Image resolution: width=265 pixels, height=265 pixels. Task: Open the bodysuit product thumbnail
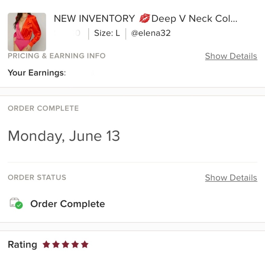pyautogui.click(x=27, y=32)
